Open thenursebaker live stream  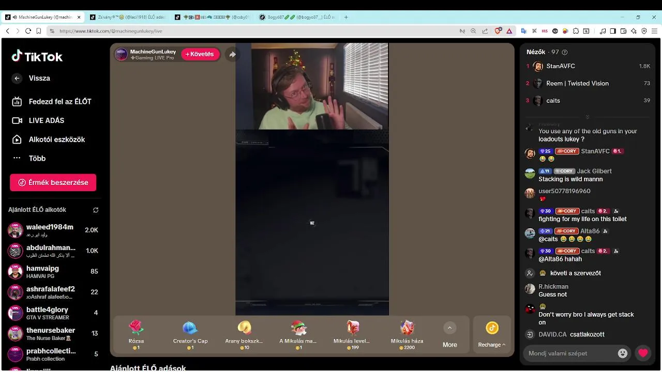53,334
